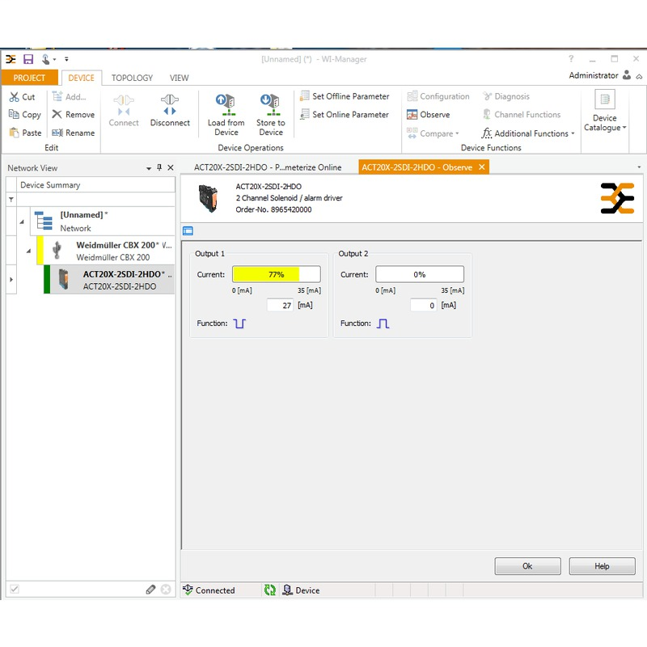The image size is (647, 647).
Task: Click the Output 2 0 mA field
Action: [x=423, y=306]
